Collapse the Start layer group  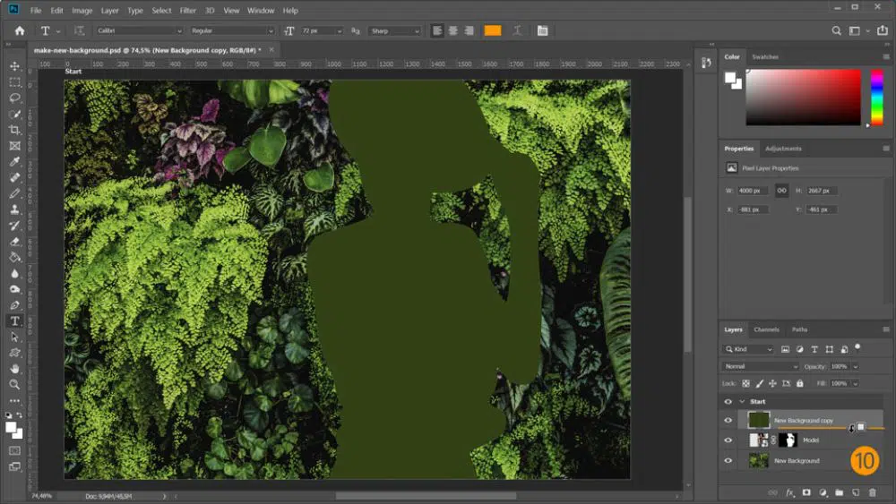coord(741,402)
